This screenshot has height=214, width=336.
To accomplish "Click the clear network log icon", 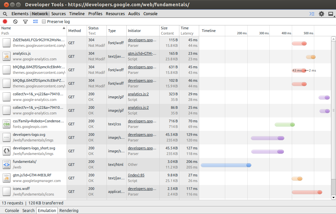I will click(x=15, y=21).
